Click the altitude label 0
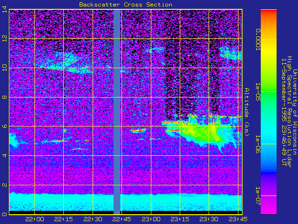The image size is (298, 224). point(5,214)
